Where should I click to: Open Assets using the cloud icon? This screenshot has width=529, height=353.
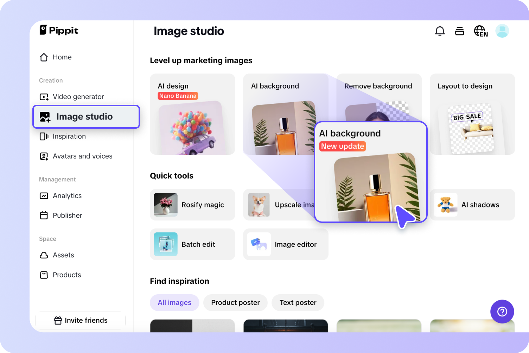tap(44, 255)
